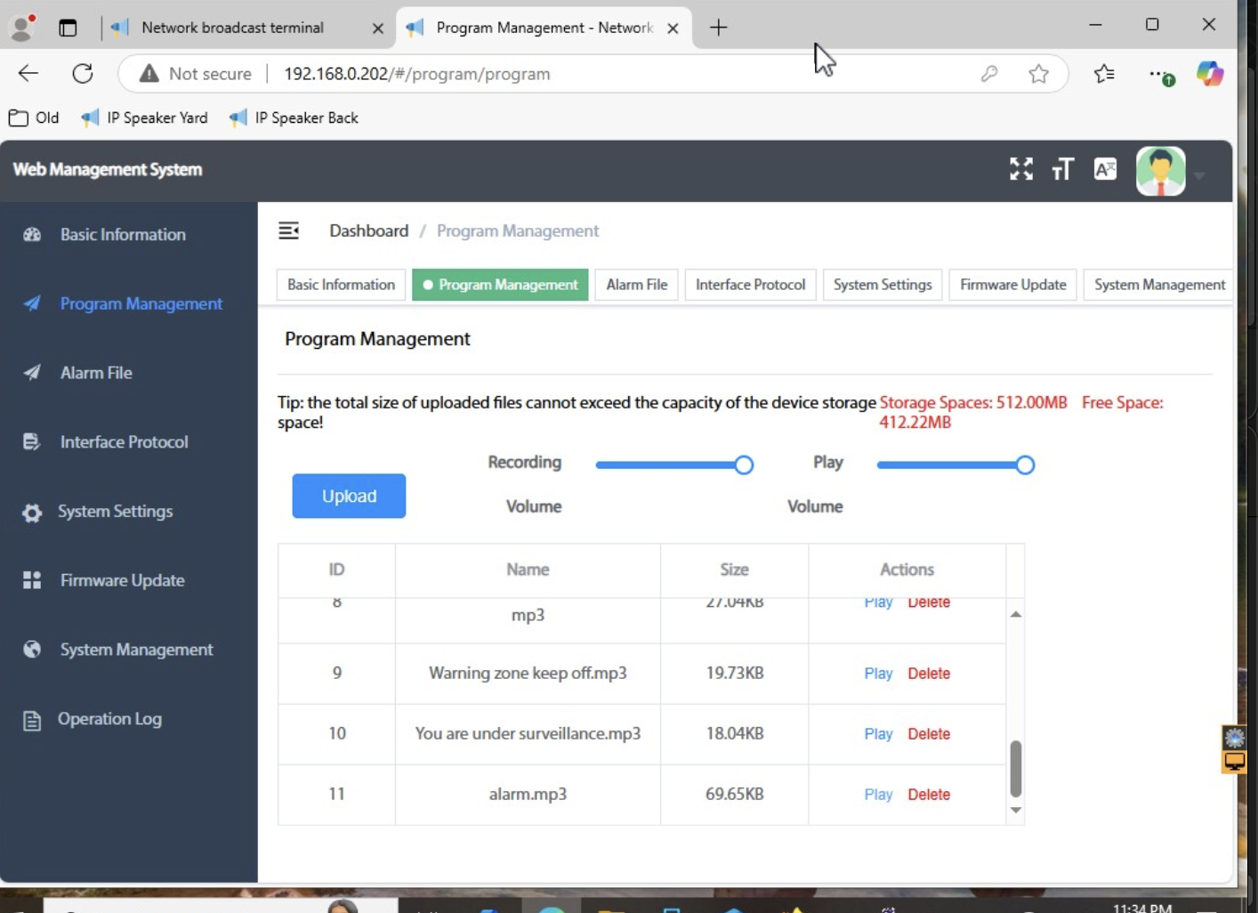Click the blue Upload button
Screen dimensions: 1258x913
[349, 496]
